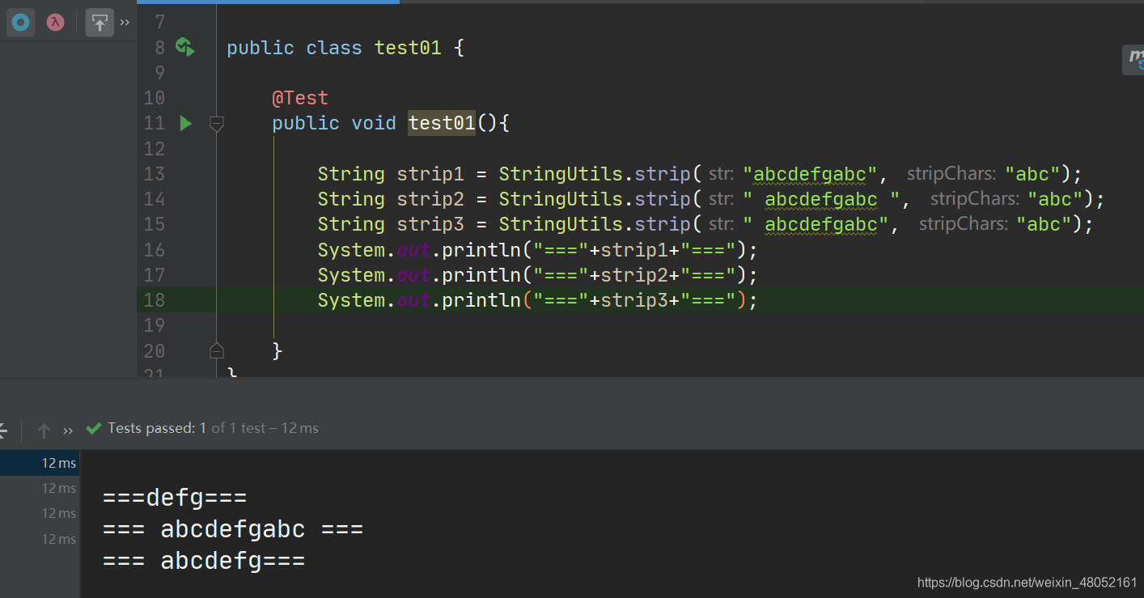Click line number 13 in the gutter
The width and height of the screenshot is (1144, 598).
pyautogui.click(x=154, y=174)
